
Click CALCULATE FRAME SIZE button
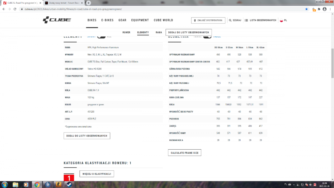pos(184,153)
